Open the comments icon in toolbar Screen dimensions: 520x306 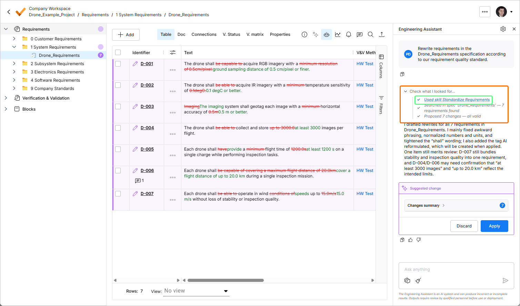click(360, 34)
